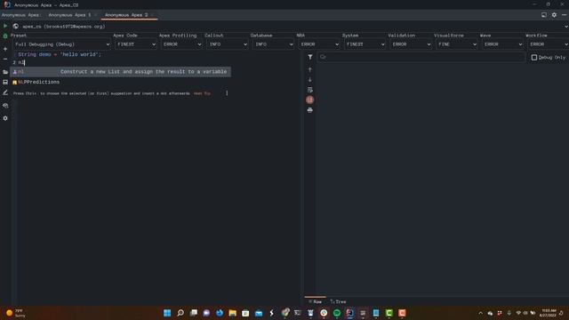Choose the NLPPredictions completion suggestion

121,82
